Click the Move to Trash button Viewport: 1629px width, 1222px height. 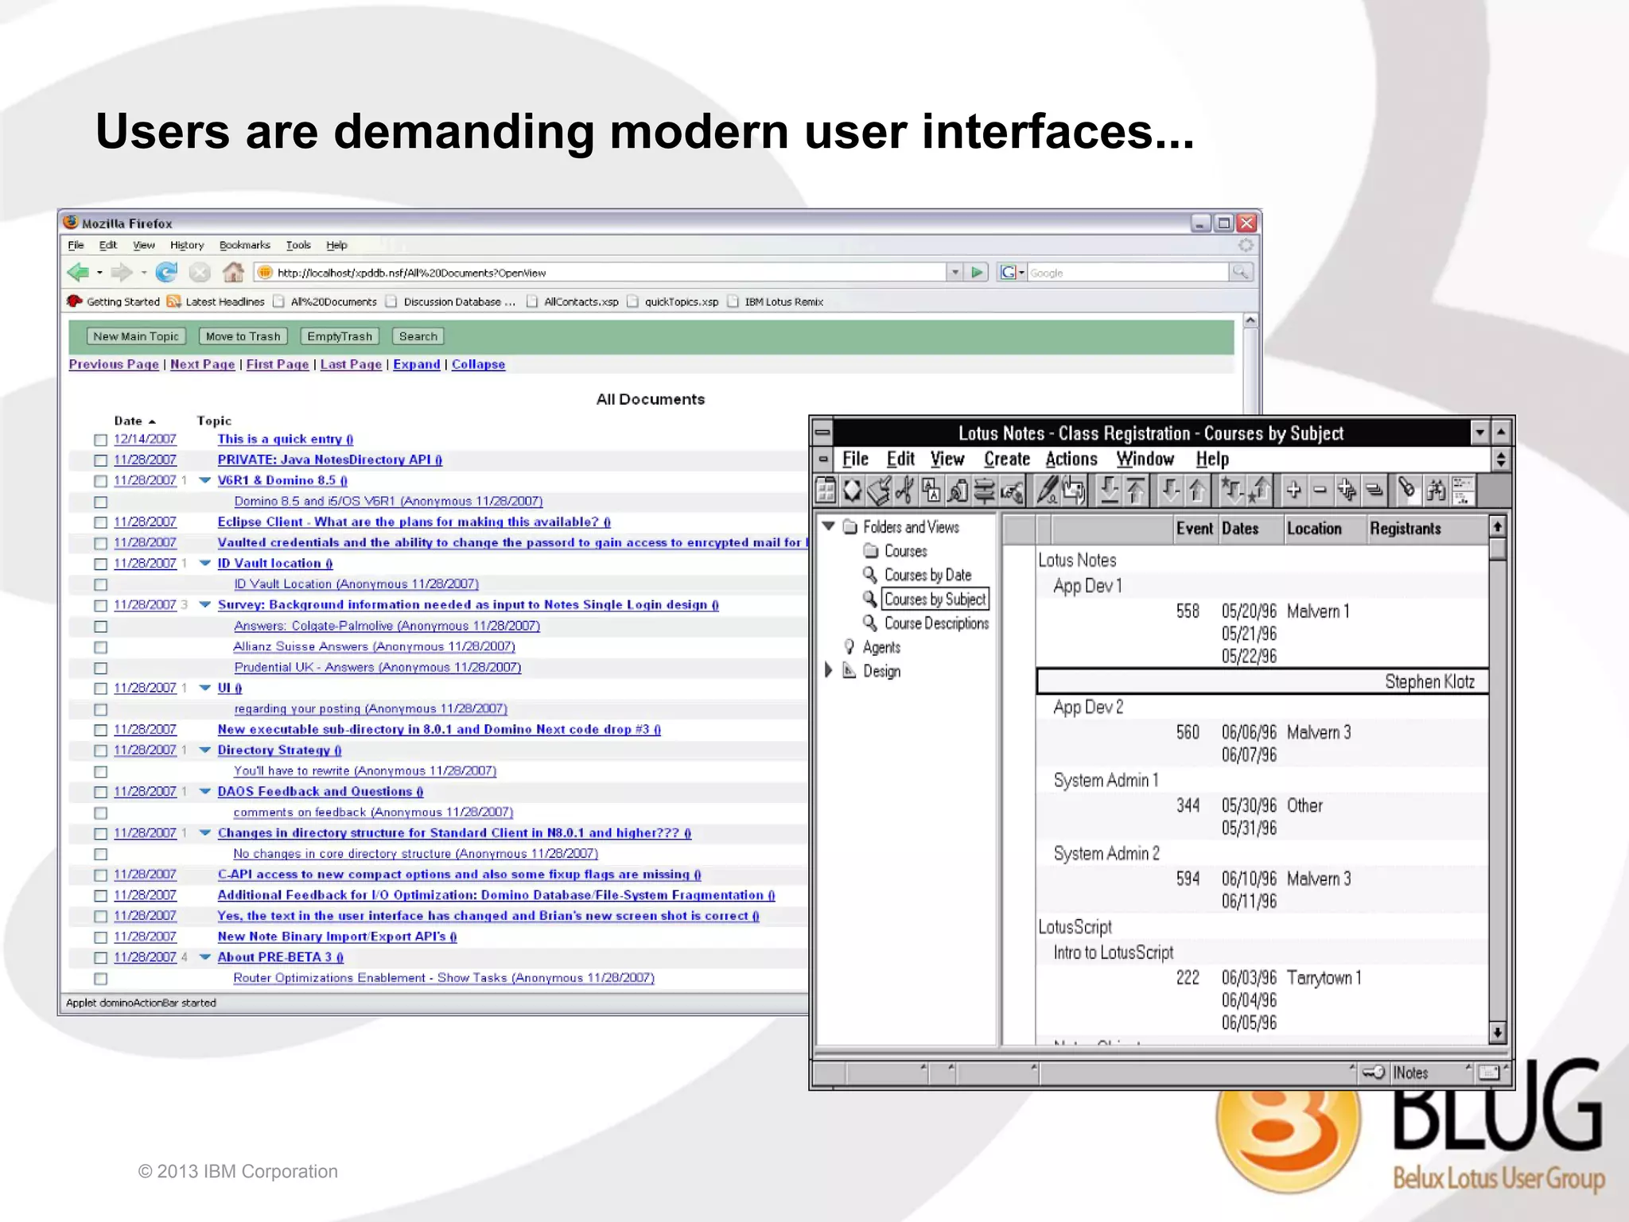(243, 336)
